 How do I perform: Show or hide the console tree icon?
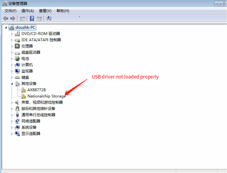[x=22, y=18]
